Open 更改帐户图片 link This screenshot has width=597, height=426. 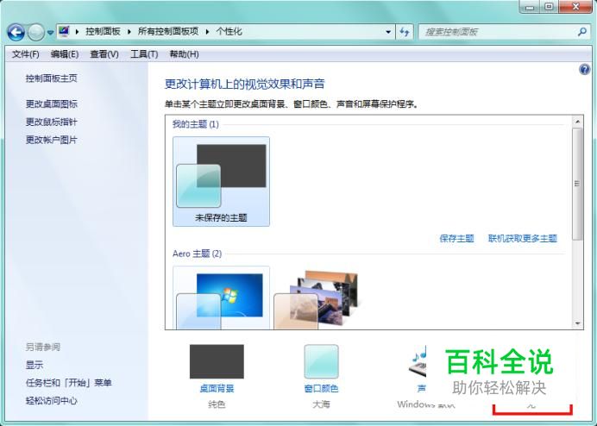click(x=52, y=140)
